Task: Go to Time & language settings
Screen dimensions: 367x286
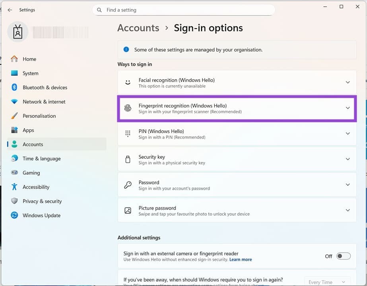Action: pos(14,158)
